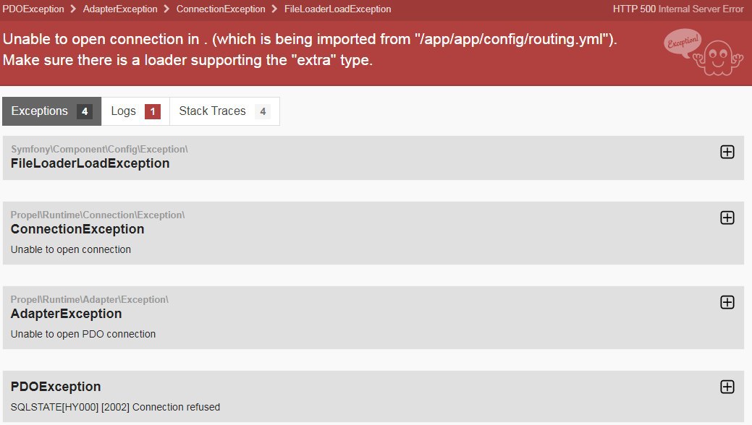Click the Stack Traces count badge
752x425 pixels.
[263, 111]
